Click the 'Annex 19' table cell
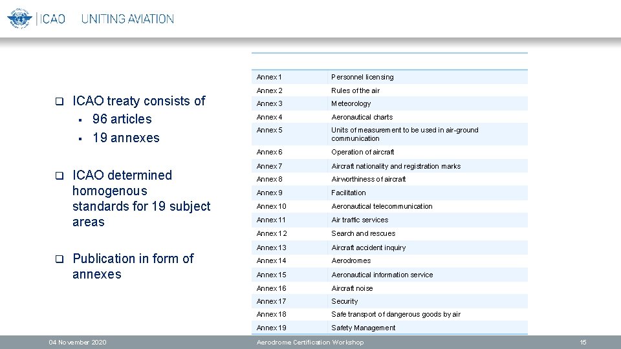This screenshot has width=621, height=349. [x=290, y=328]
